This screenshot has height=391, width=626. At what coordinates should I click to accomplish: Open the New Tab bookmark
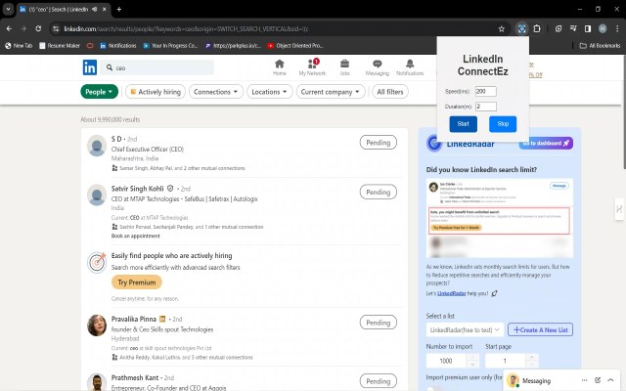pos(19,46)
